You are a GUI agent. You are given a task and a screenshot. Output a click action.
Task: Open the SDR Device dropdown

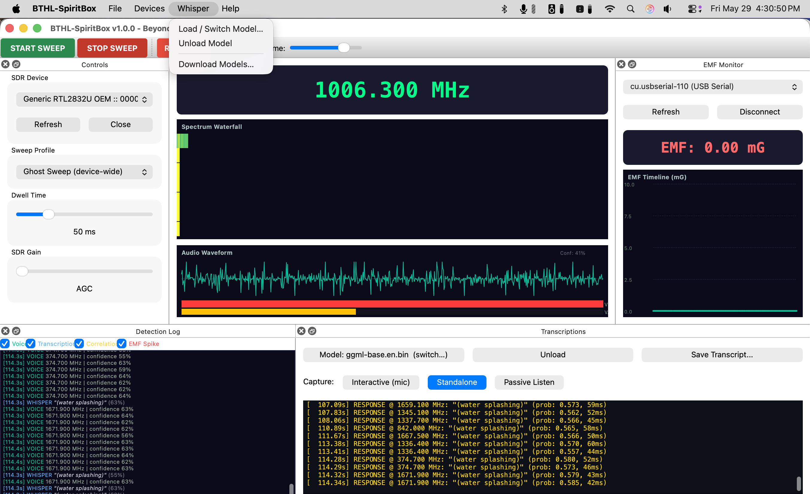84,99
